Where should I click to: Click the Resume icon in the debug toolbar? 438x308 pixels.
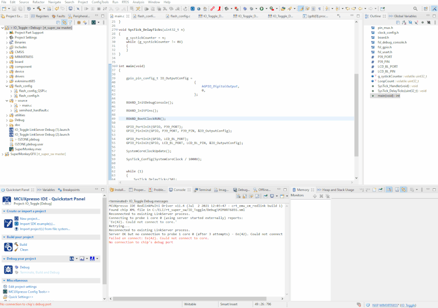tap(86, 9)
